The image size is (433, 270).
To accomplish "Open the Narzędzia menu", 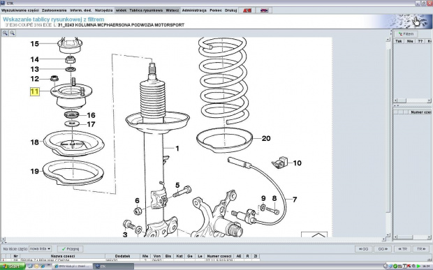I will pyautogui.click(x=103, y=10).
